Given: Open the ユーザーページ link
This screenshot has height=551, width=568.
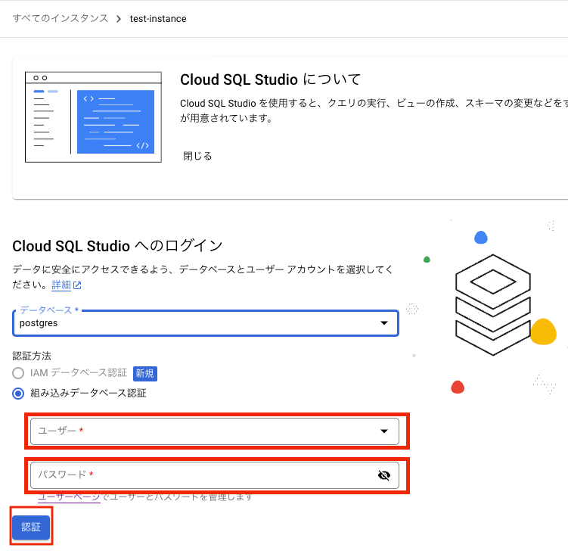Looking at the screenshot, I should (69, 497).
